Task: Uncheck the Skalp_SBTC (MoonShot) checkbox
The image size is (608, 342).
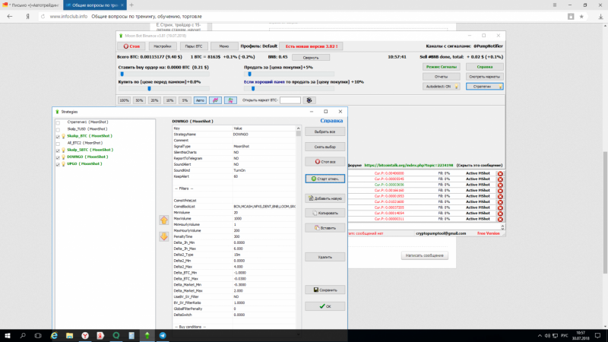Action: 59,150
